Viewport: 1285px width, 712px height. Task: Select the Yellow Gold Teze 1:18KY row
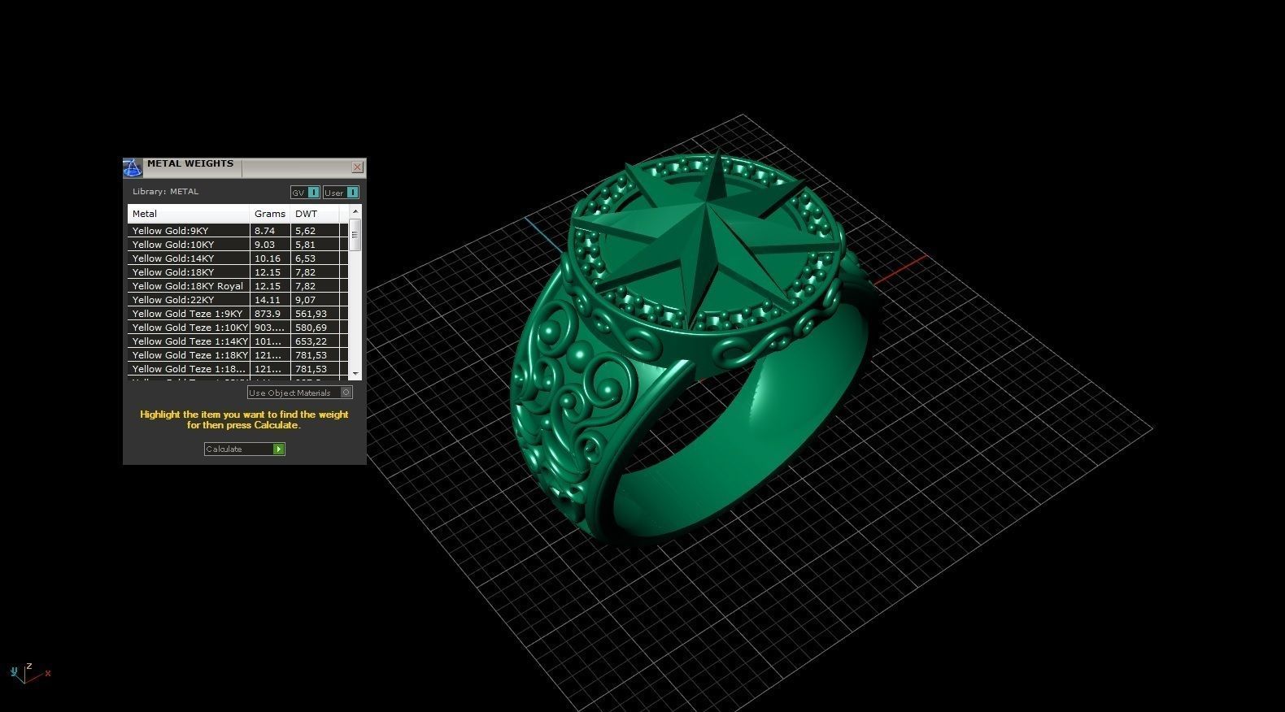tap(237, 355)
